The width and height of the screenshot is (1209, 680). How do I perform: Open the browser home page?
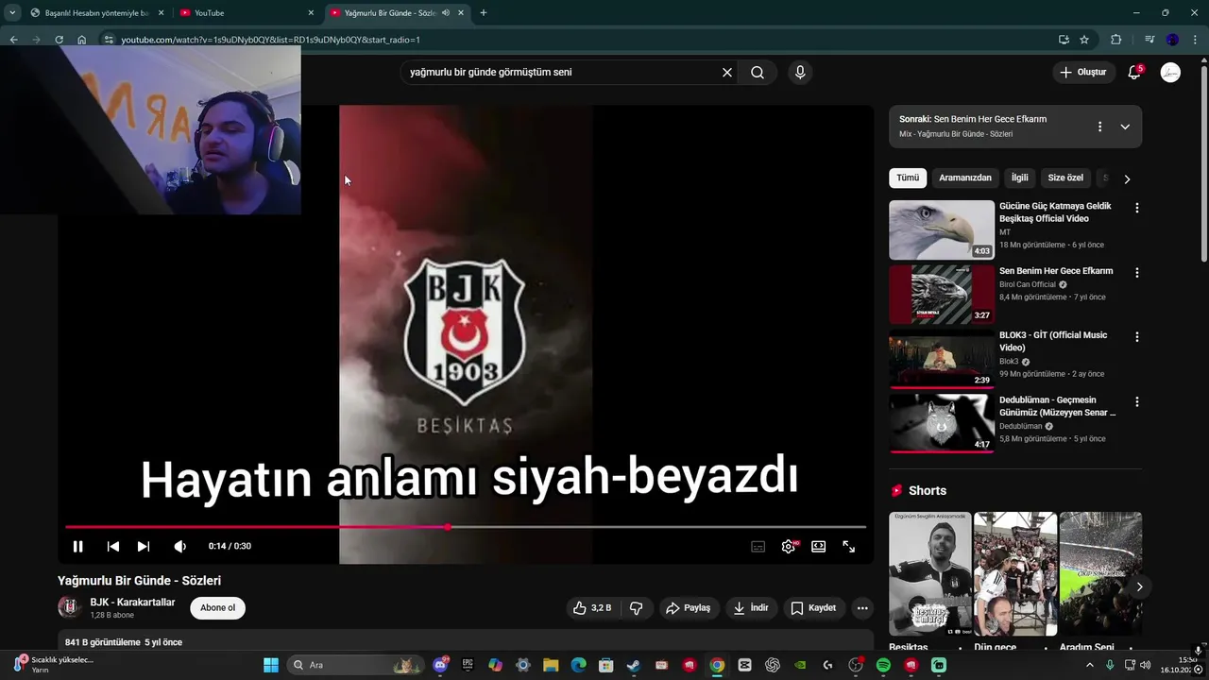(82, 40)
